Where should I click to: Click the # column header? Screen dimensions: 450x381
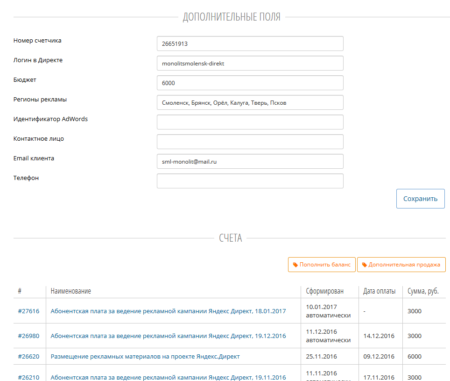(20, 291)
